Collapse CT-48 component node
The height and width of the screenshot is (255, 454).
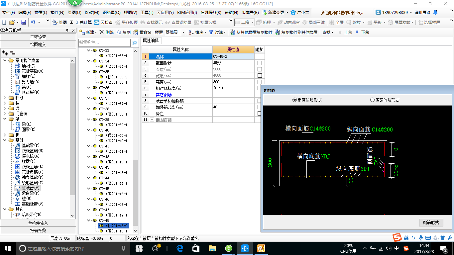click(x=88, y=220)
